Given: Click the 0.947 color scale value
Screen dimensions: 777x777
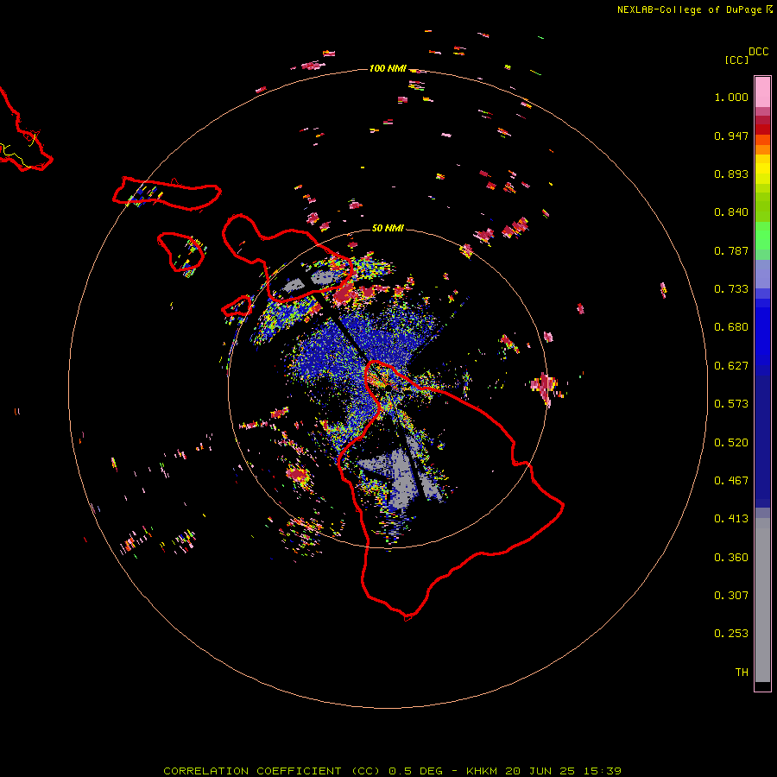Looking at the screenshot, I should (x=731, y=136).
